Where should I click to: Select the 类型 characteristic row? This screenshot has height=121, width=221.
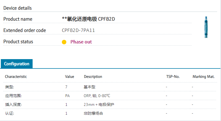point(9,87)
